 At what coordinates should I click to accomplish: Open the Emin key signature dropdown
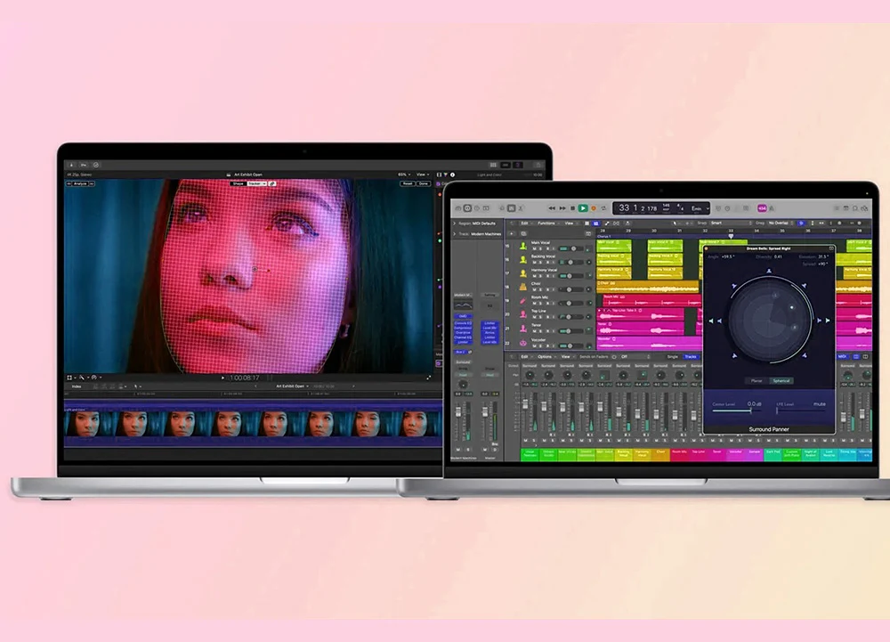[x=700, y=208]
